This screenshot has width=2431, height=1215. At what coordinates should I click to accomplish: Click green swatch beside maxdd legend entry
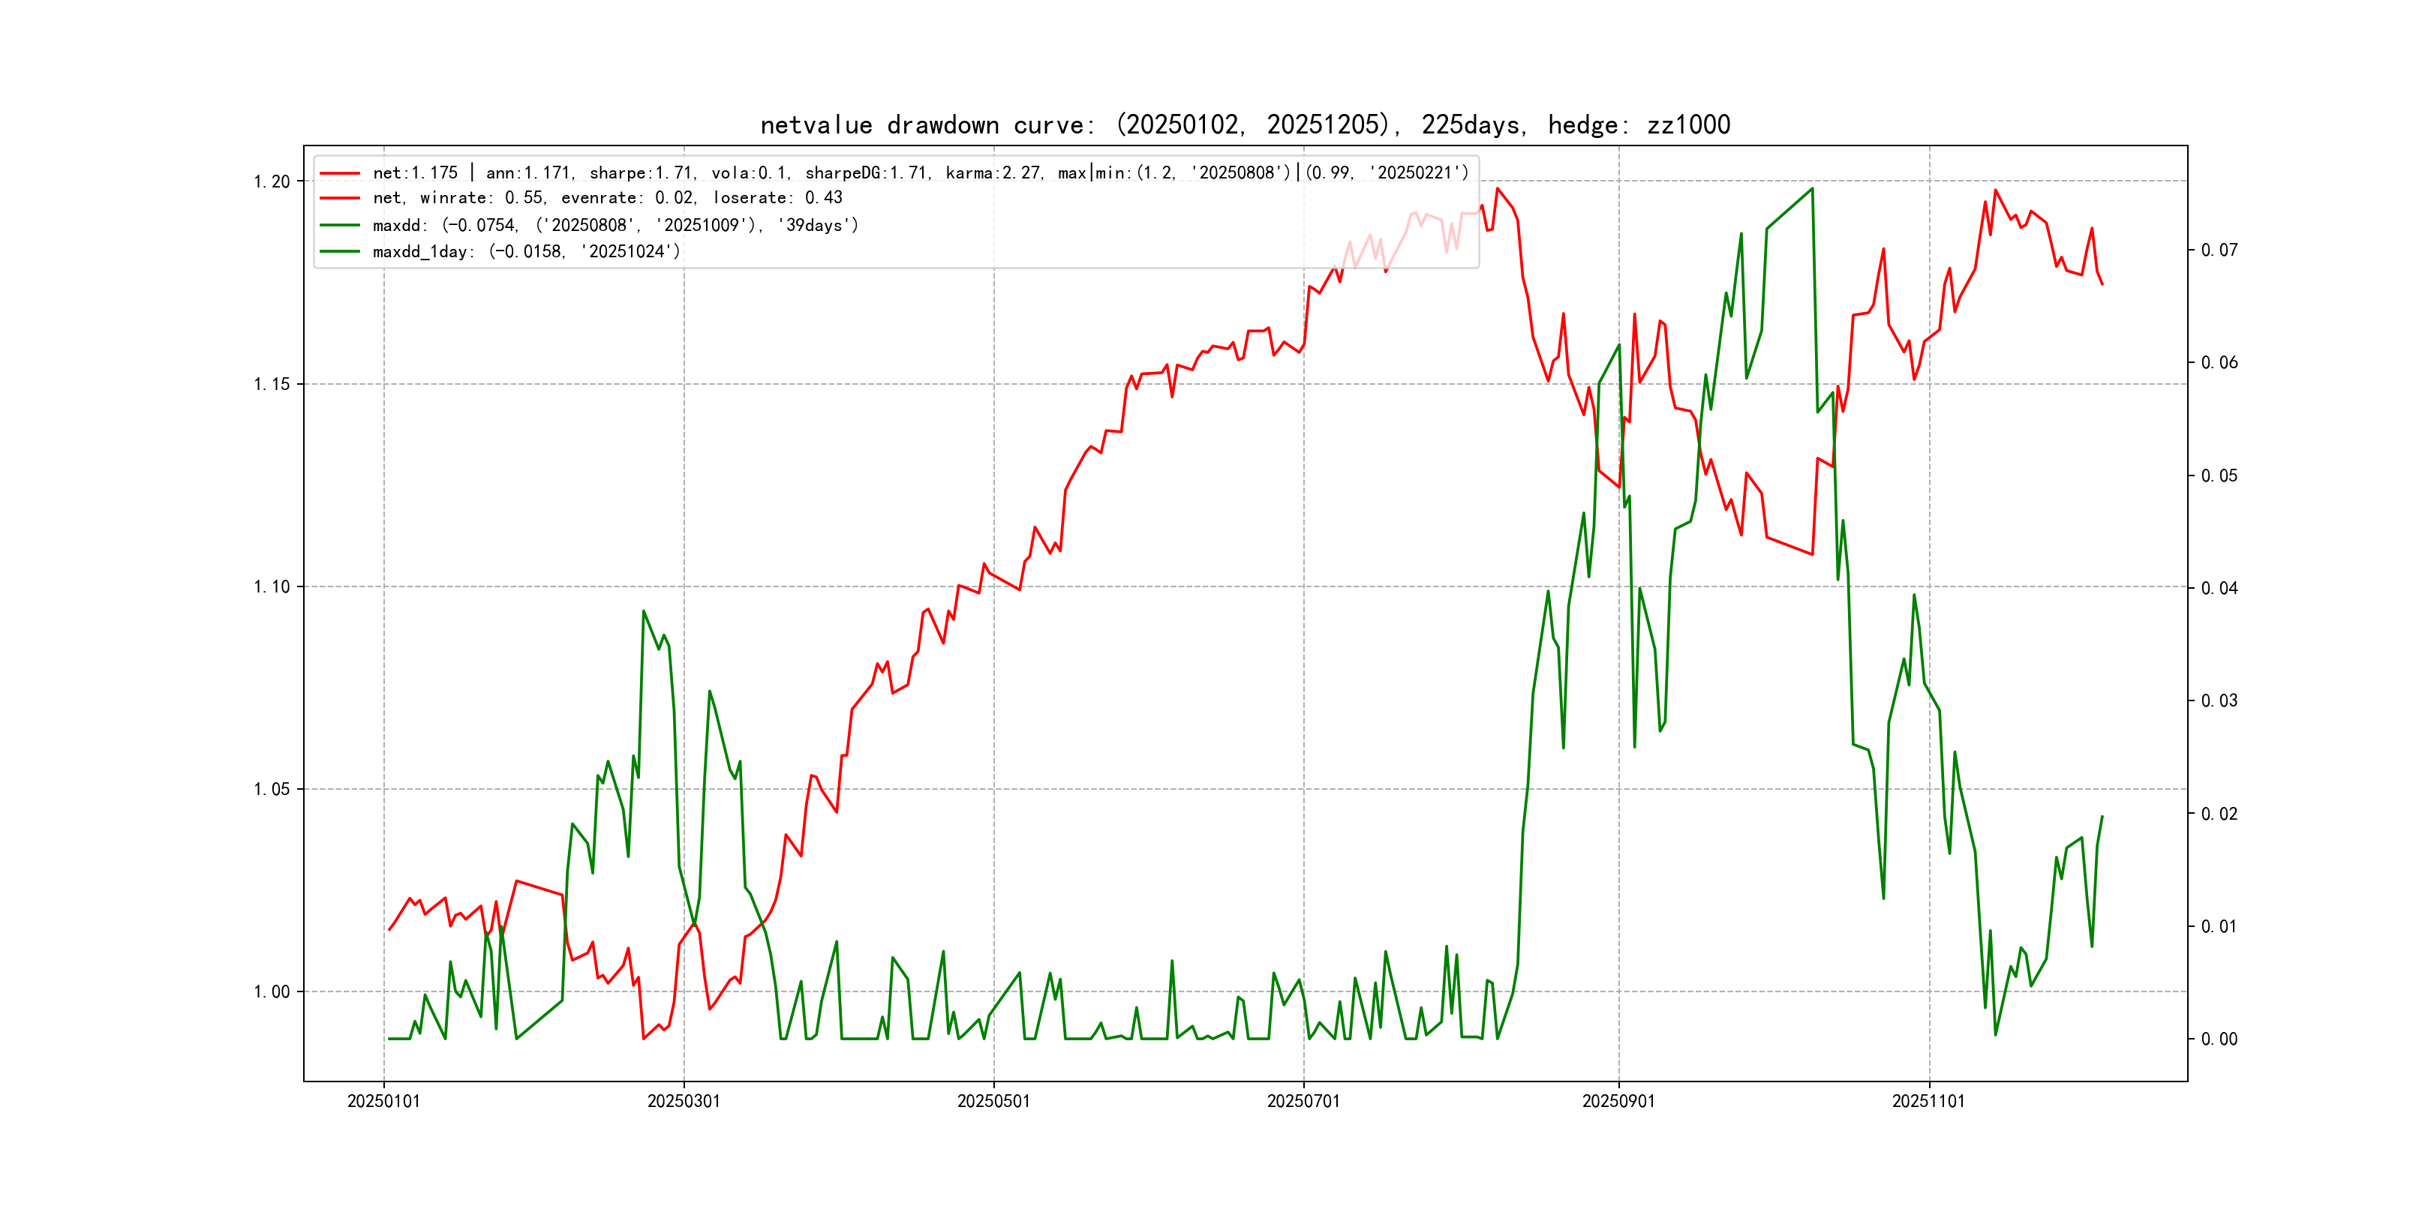340,226
